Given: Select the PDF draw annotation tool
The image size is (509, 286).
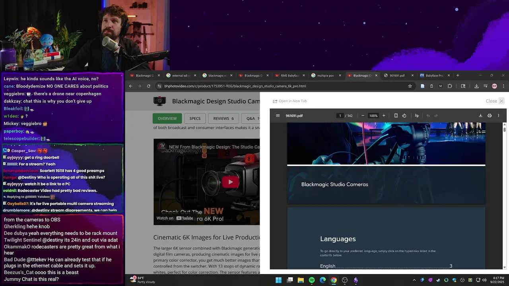Looking at the screenshot, I should coord(417,116).
